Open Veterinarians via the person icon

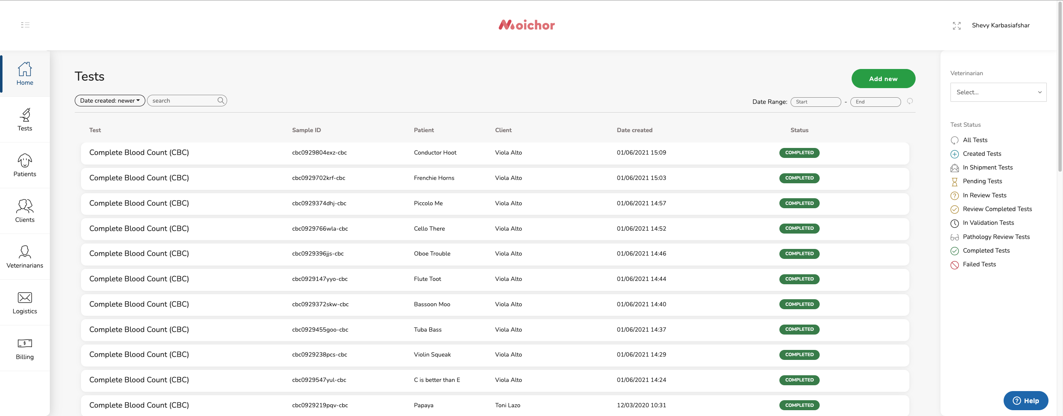click(25, 252)
